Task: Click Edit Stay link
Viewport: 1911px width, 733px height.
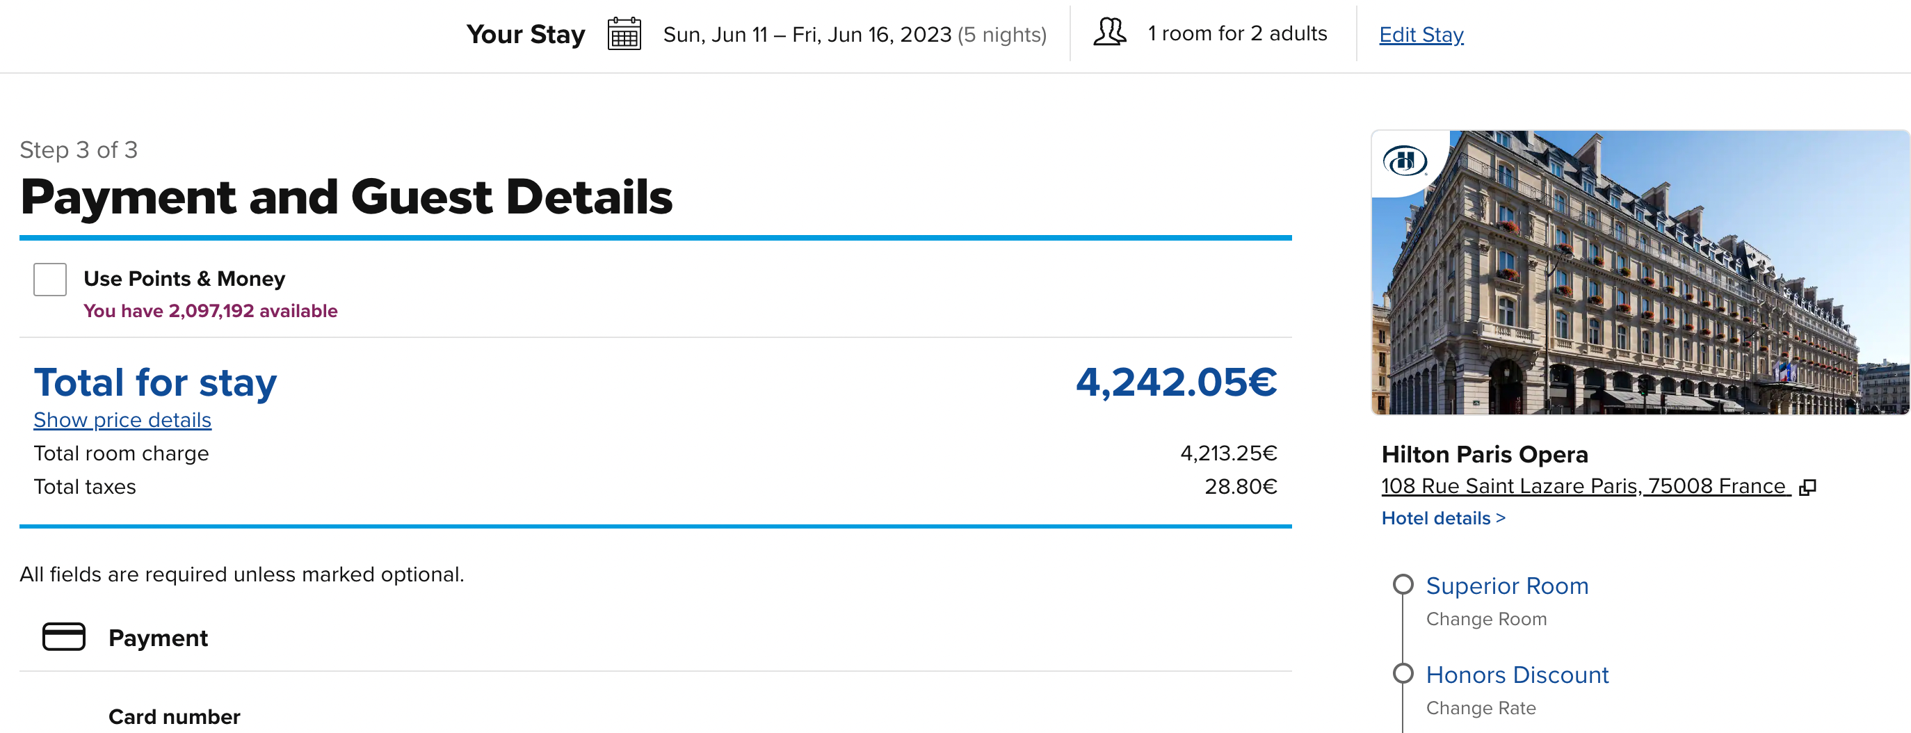Action: point(1421,35)
